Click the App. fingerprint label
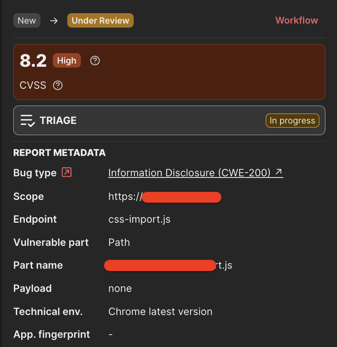 (52, 334)
